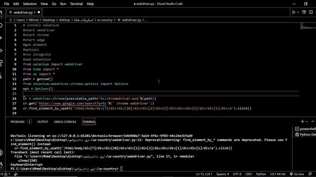The image size is (316, 177).
Task: Select the Terminal panel tab
Action: pos(89,122)
